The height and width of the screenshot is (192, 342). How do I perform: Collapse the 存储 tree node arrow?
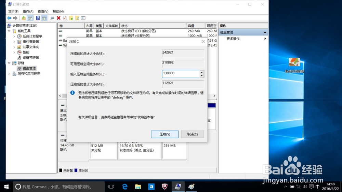point(9,63)
